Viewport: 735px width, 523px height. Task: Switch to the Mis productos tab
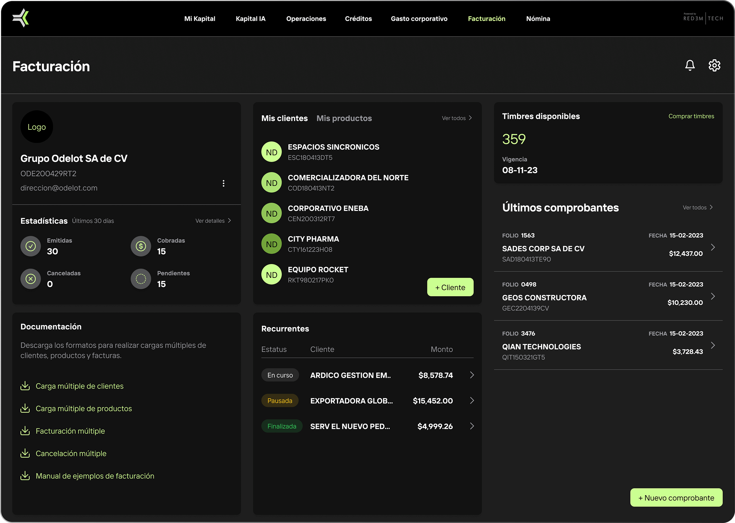click(344, 118)
